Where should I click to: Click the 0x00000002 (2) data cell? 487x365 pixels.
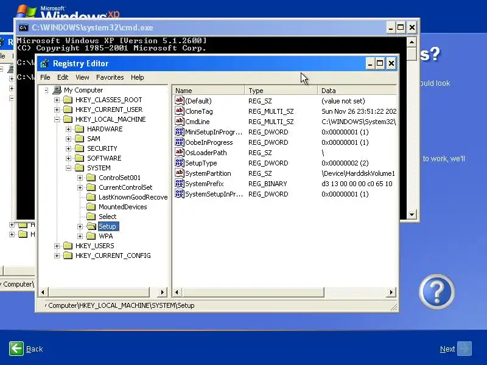(345, 163)
